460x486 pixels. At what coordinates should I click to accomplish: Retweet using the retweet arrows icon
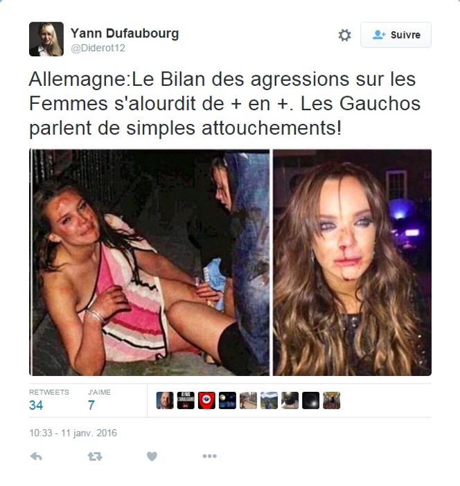pos(95,456)
